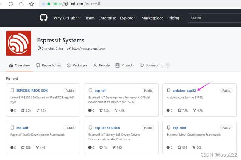Open the esp-mdf repository link

point(179,128)
